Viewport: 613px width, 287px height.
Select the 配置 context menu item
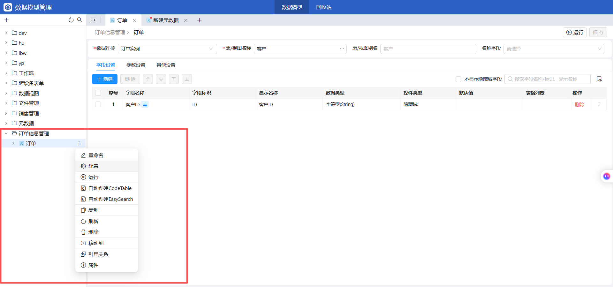pos(107,166)
